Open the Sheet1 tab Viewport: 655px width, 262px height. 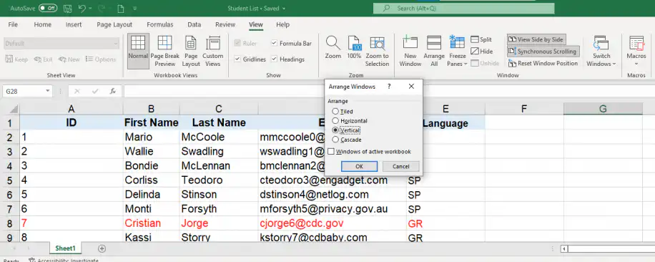point(65,248)
